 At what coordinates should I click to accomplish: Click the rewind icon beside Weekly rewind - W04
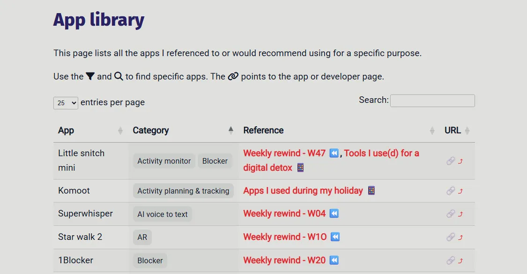click(x=334, y=214)
